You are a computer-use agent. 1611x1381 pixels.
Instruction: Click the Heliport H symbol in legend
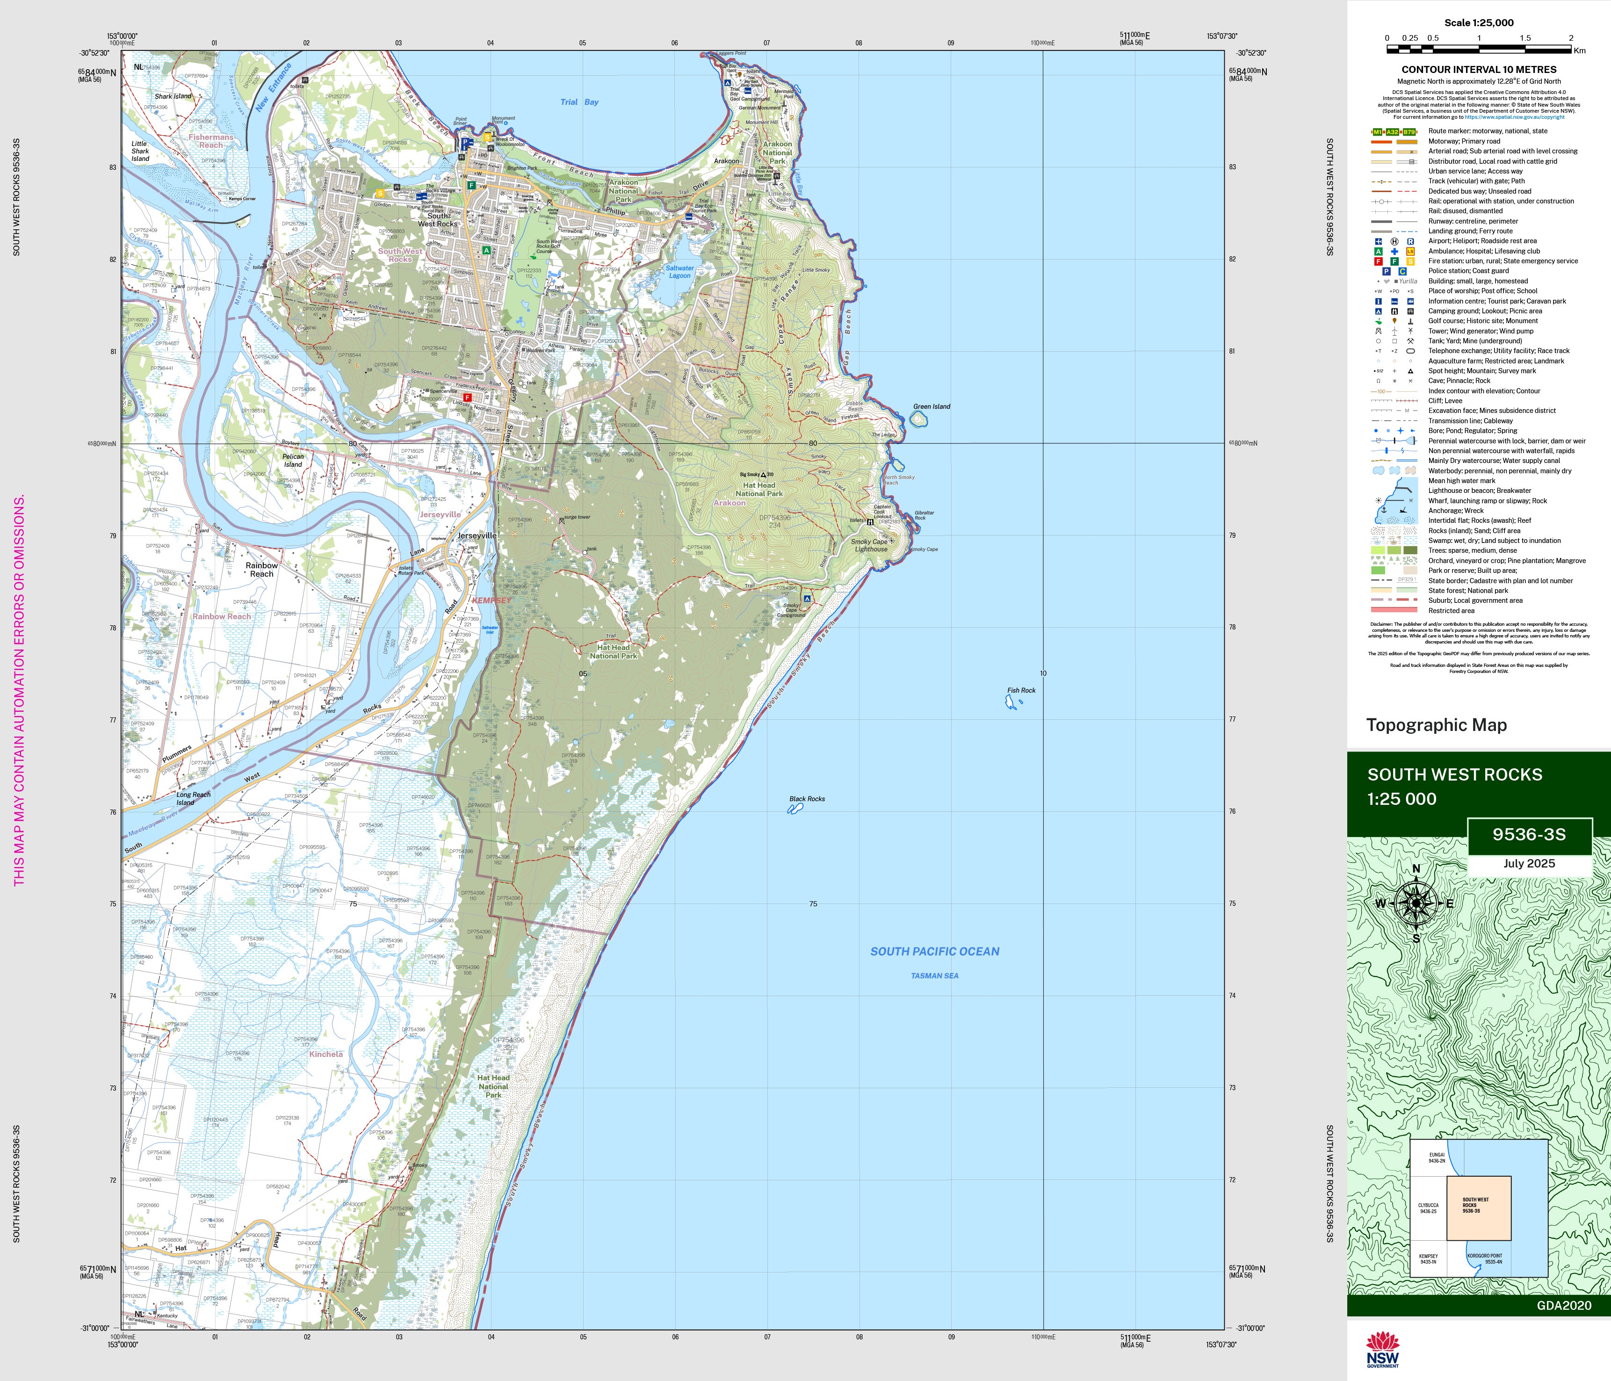point(1395,242)
